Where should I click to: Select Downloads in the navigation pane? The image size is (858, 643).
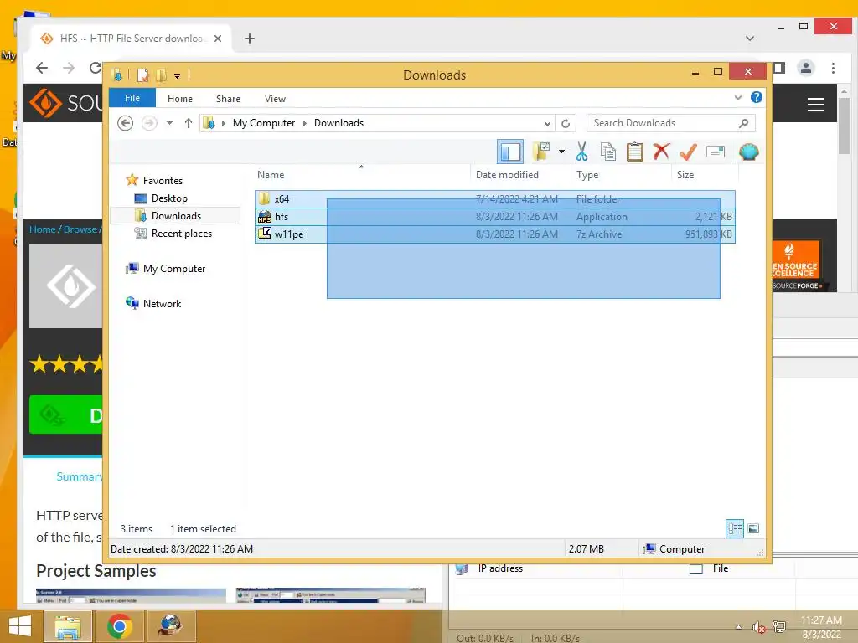(176, 215)
